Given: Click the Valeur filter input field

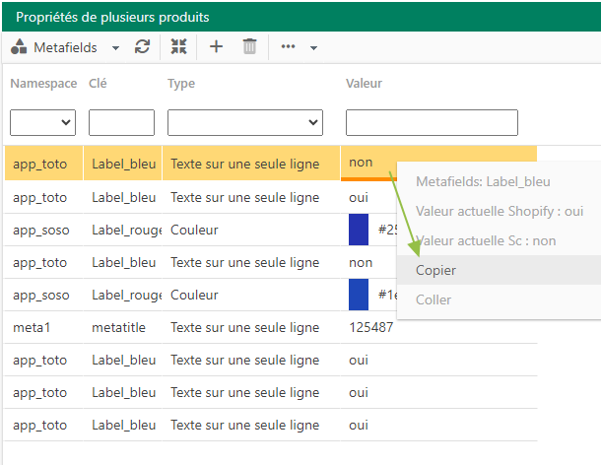Looking at the screenshot, I should [432, 123].
